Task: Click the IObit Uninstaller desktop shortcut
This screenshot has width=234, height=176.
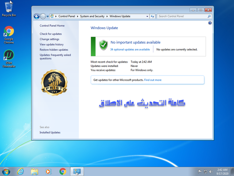Action: (9, 59)
